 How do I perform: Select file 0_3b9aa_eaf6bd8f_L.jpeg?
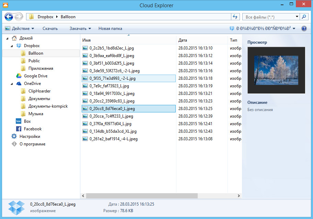[x=112, y=56]
